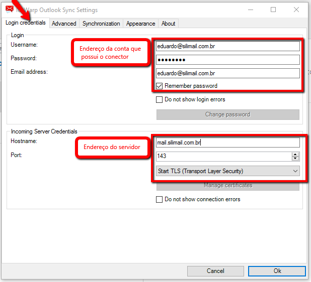The height and width of the screenshot is (282, 311).
Task: Minimize the Sync Settings window
Action: [x=251, y=10]
